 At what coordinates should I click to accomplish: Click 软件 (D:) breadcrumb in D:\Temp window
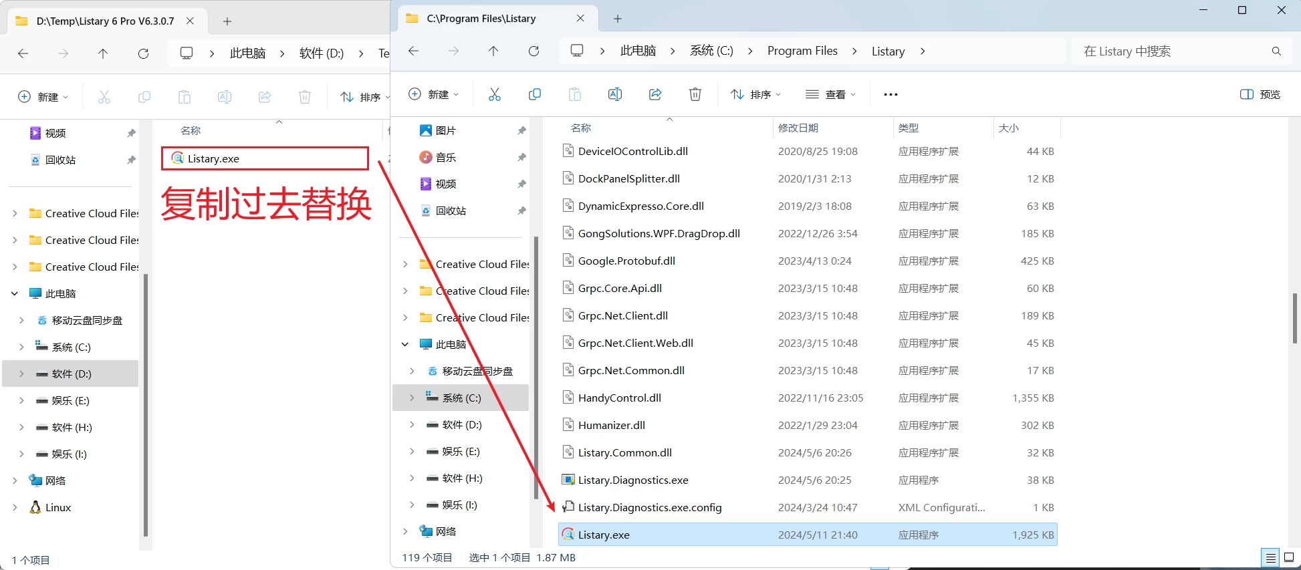(x=322, y=53)
